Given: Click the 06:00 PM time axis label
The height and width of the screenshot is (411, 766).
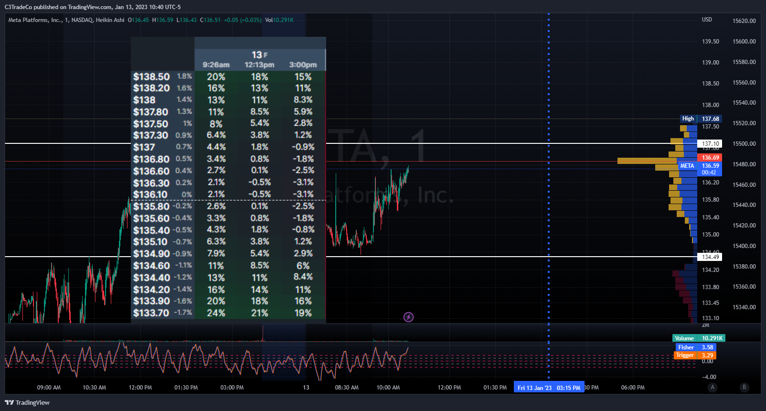Looking at the screenshot, I should coord(633,388).
